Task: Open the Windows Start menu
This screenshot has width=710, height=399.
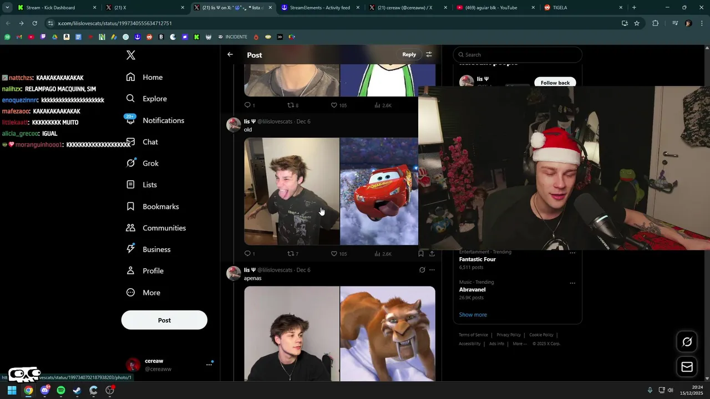Action: pos(12,390)
